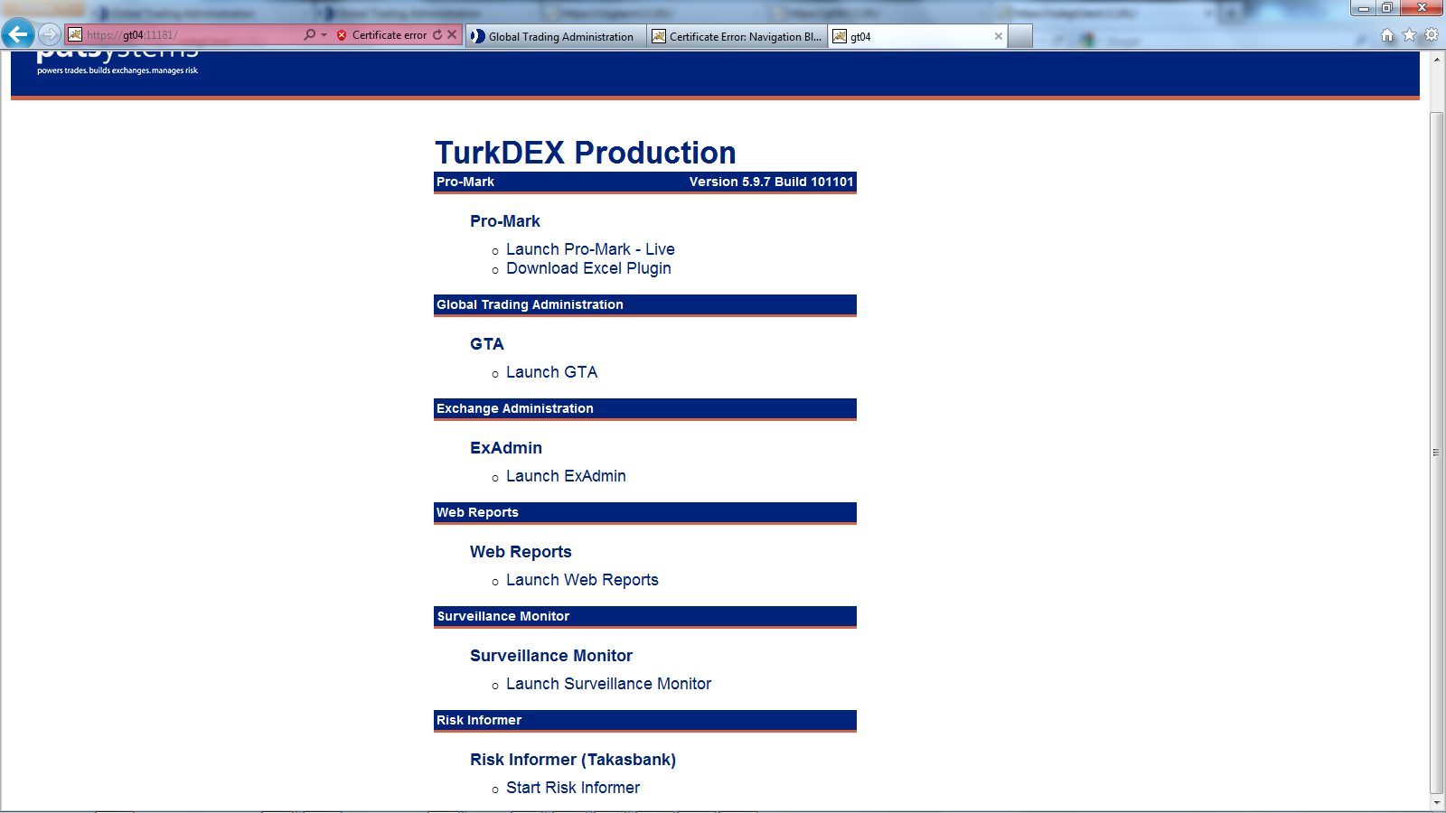Click Download Excel Plugin link
Viewport: 1446px width, 813px height.
[588, 268]
